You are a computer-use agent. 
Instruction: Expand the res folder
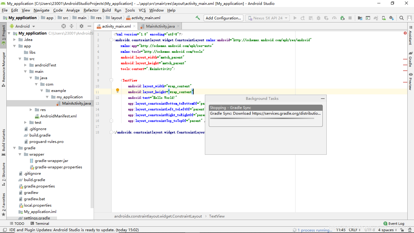[x=31, y=110]
